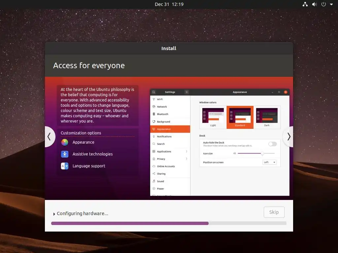Go to the previous slide with left arrow
The image size is (338, 253).
pyautogui.click(x=50, y=137)
